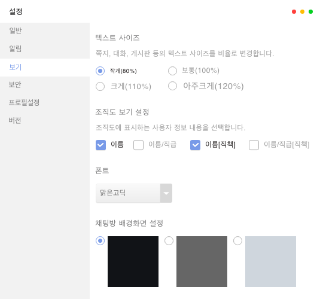Select the light blue-gray background radio
This screenshot has height=299, width=320.
click(237, 241)
